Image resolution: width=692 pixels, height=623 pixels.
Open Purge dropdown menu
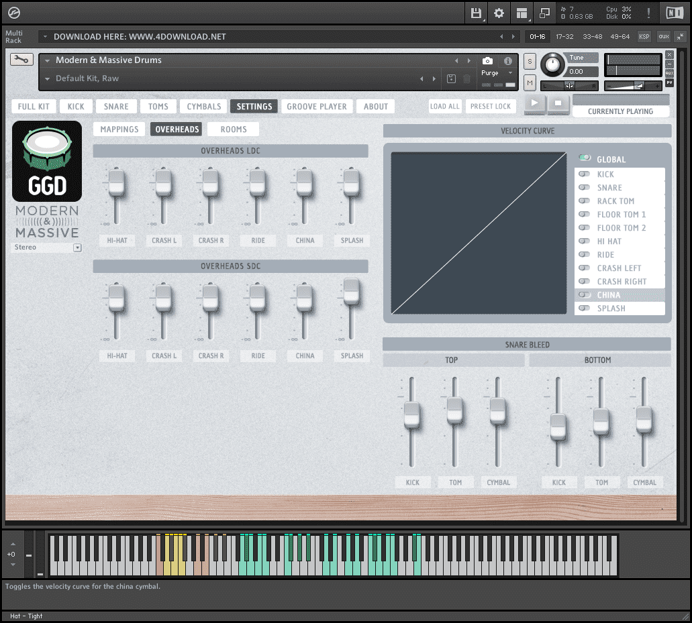pyautogui.click(x=497, y=72)
